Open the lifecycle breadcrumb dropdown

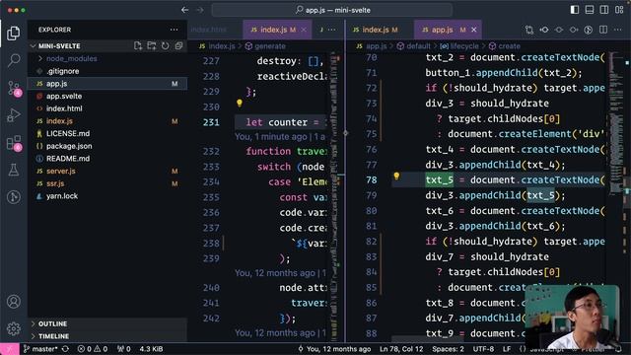460,46
